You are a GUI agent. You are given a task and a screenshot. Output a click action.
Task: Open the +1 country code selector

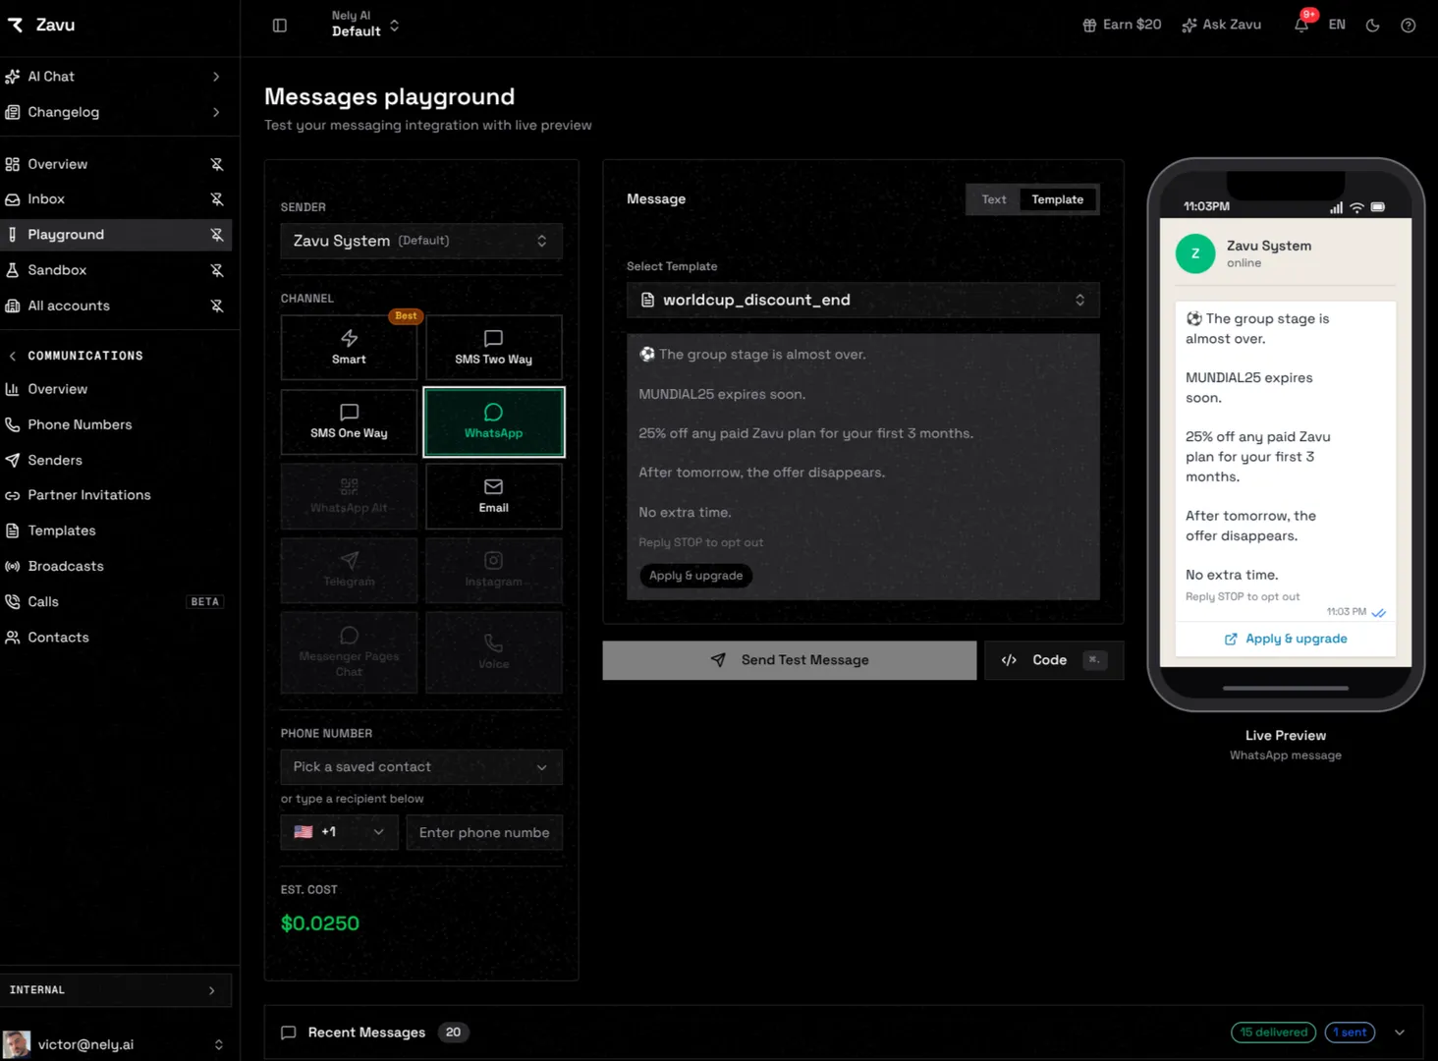coord(340,832)
